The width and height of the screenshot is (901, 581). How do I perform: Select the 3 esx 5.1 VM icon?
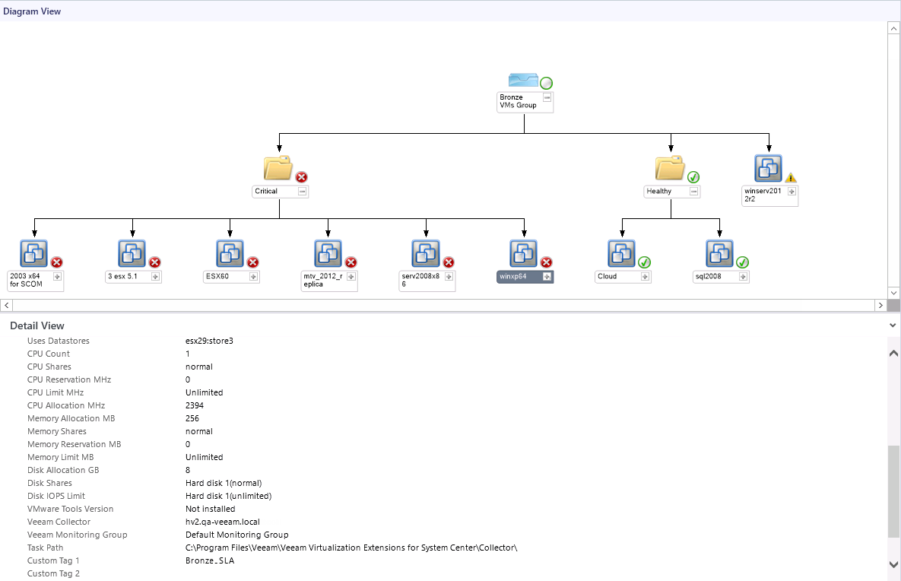click(132, 253)
